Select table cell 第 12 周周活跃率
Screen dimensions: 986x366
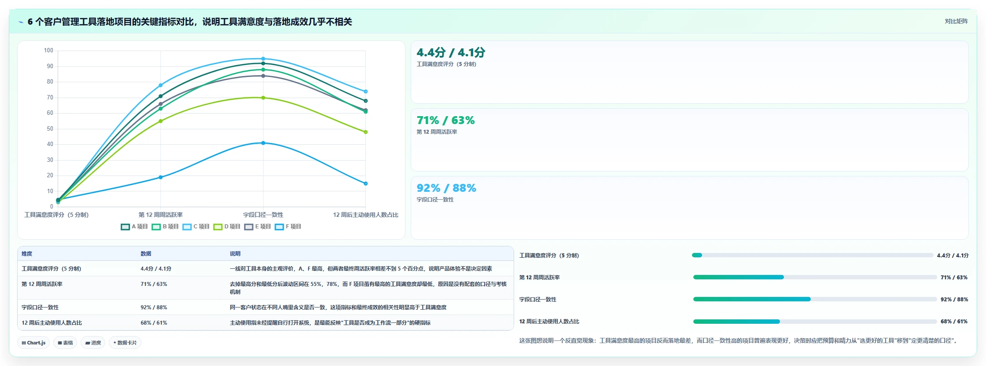(42, 284)
